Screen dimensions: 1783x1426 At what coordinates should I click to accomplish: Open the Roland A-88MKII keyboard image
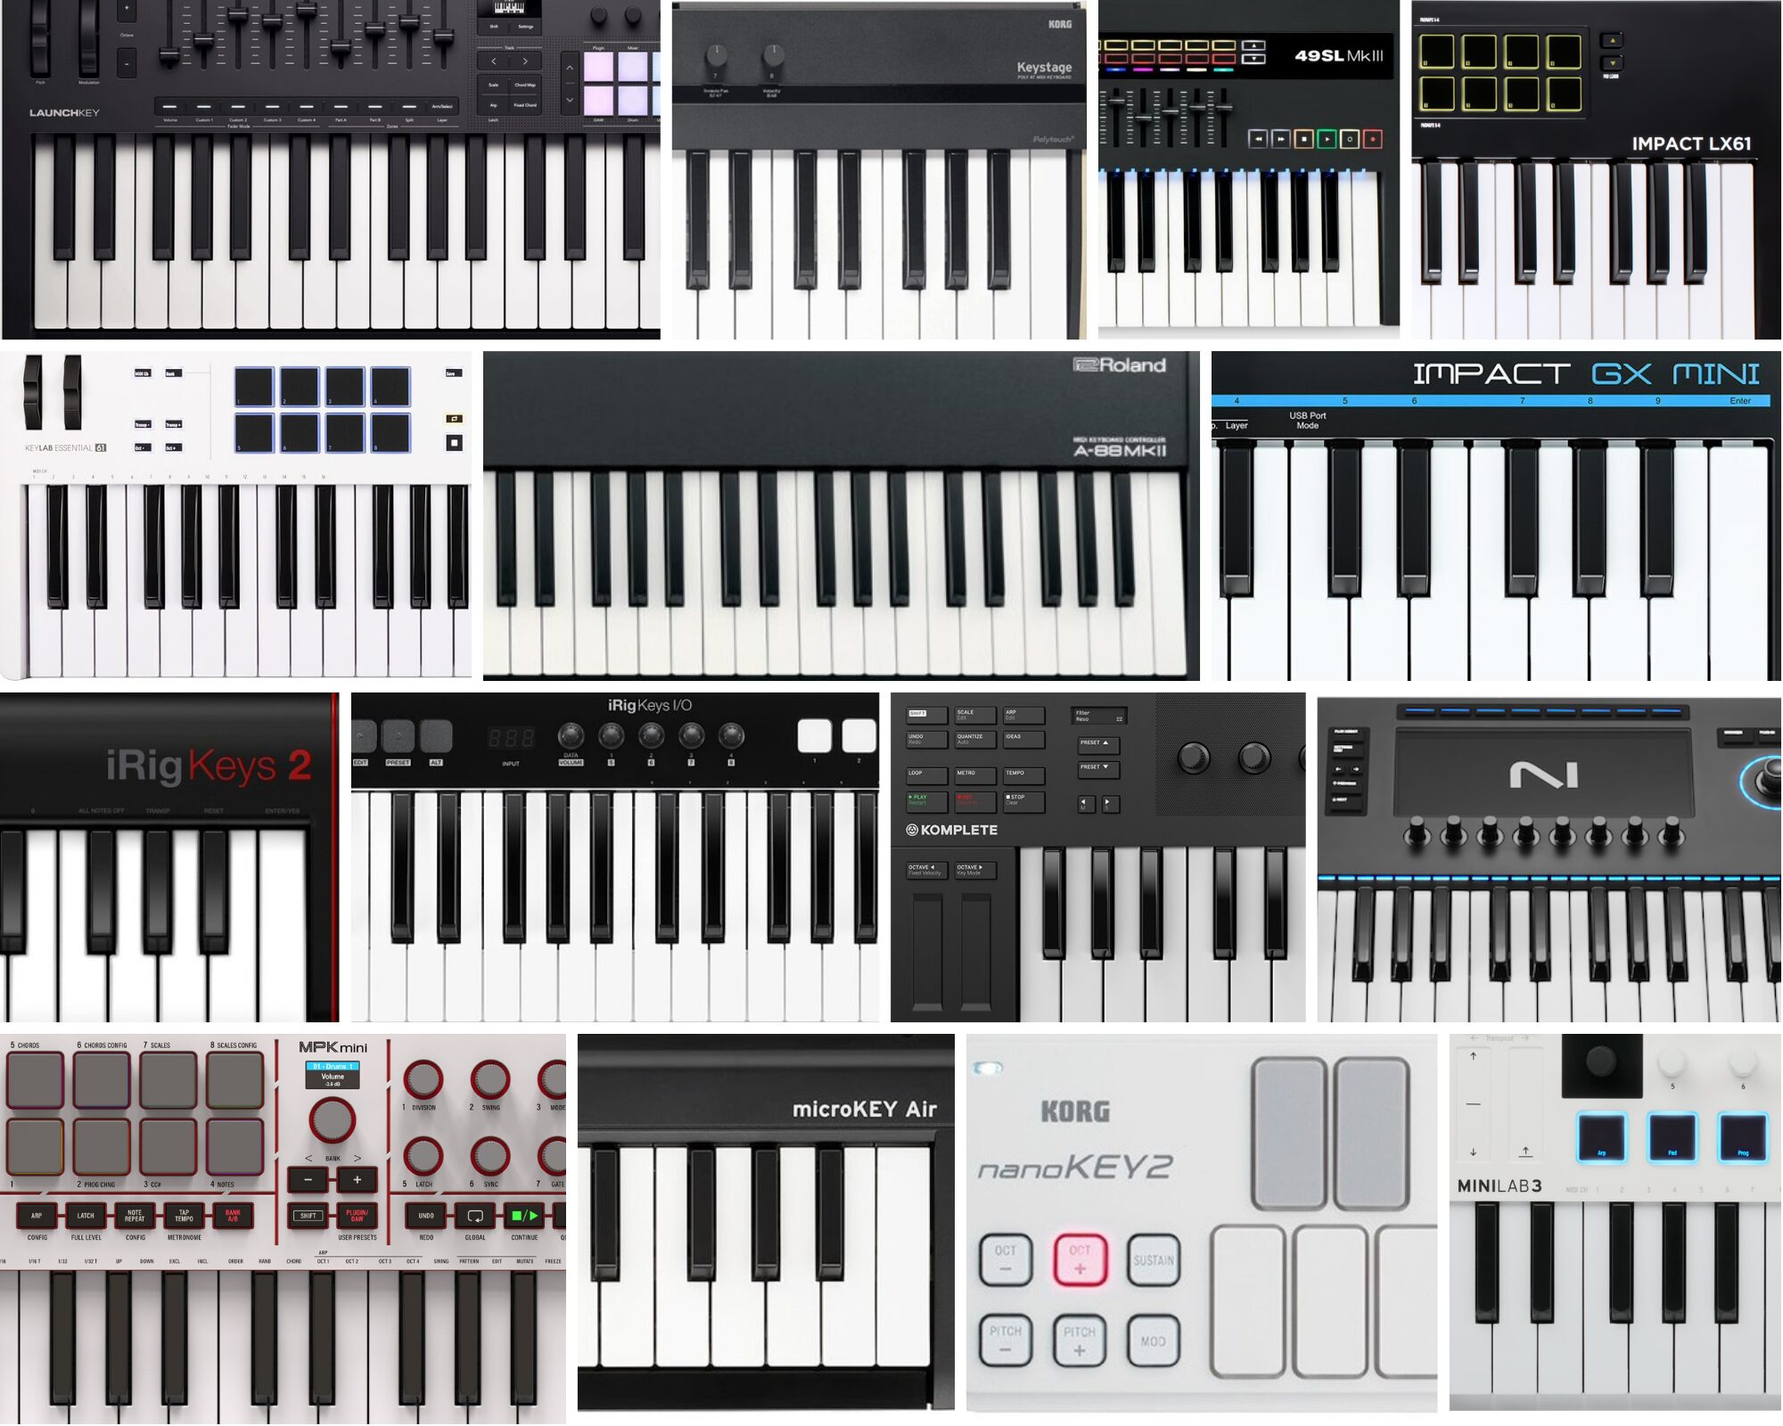[x=842, y=515]
